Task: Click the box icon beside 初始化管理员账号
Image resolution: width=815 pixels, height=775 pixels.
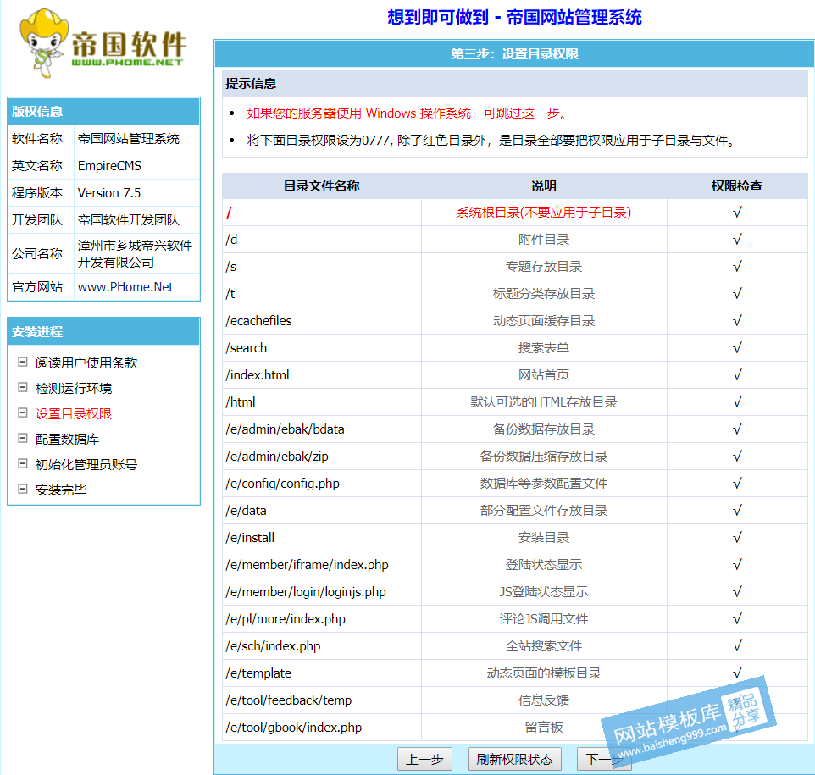Action: pyautogui.click(x=22, y=463)
